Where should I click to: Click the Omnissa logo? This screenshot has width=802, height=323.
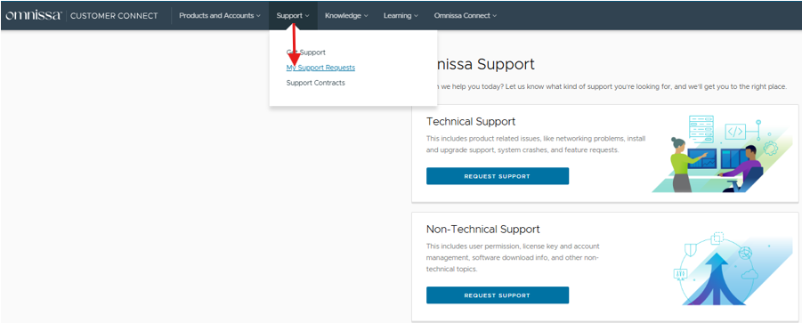(x=33, y=15)
